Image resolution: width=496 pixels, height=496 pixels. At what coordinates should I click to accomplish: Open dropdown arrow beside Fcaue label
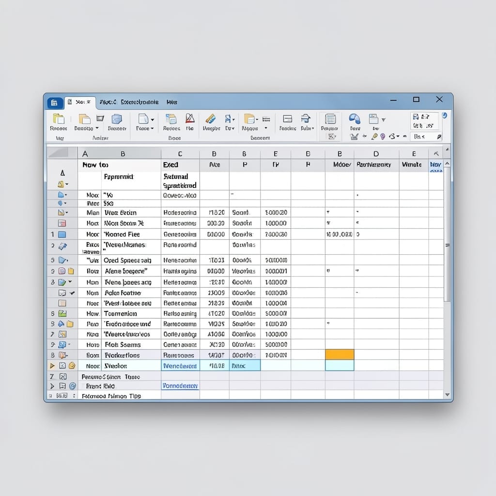tap(152, 128)
